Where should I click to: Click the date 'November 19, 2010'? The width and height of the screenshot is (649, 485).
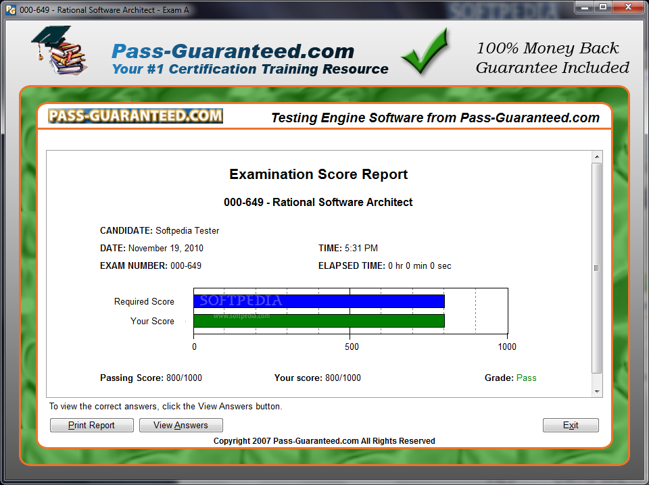click(x=166, y=248)
